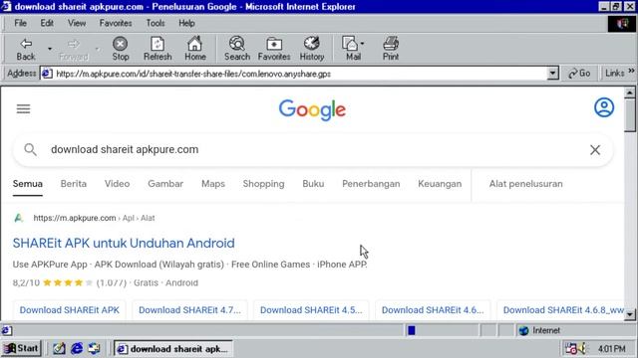
Task: Switch to the Keuangan tab
Action: tap(440, 184)
